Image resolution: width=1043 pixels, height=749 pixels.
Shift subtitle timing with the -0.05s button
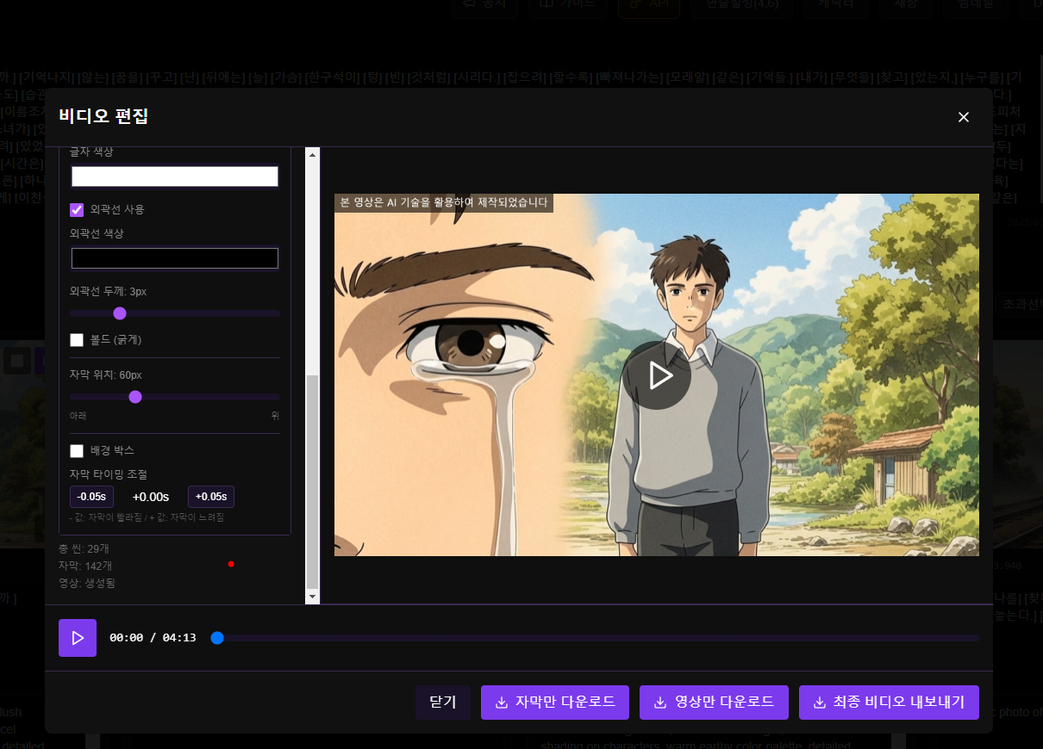pyautogui.click(x=91, y=497)
